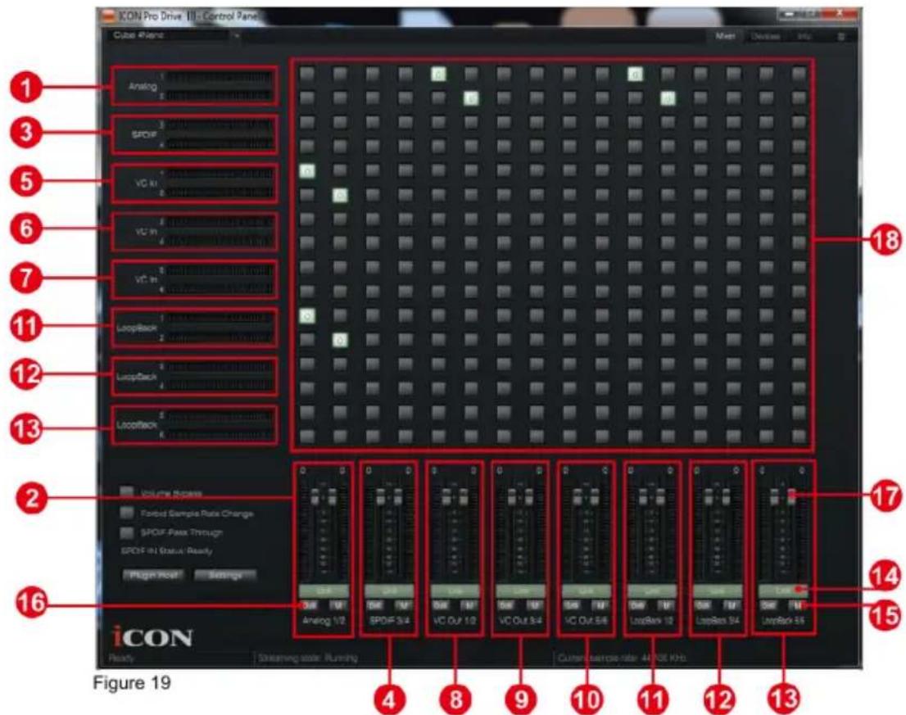906x715 pixels.
Task: Toggle the lit matrix cell in VC In 2 row
Action: pyautogui.click(x=340, y=195)
